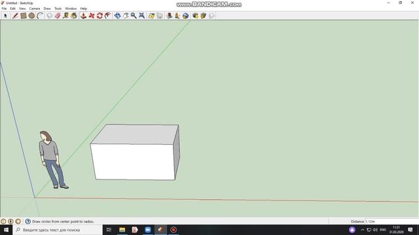Click toolbar icon right of blue globe

click(195, 16)
